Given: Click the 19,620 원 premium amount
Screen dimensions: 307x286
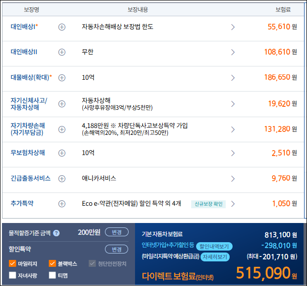Looking at the screenshot, I should pos(282,103).
